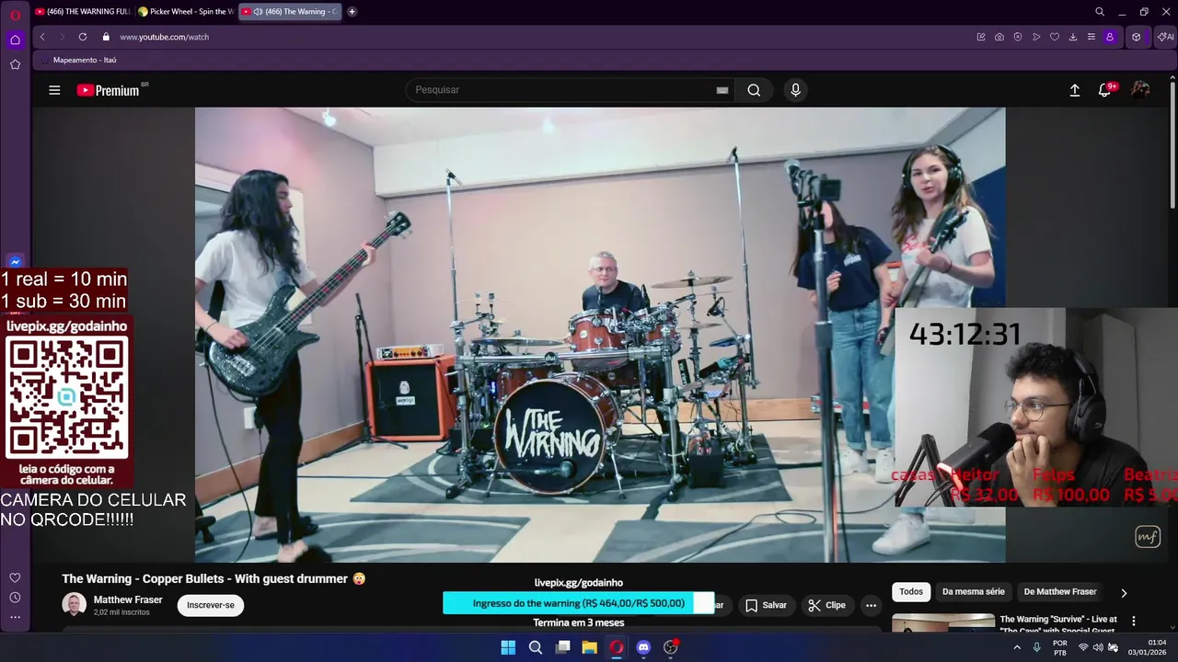This screenshot has height=662, width=1178.
Task: Reload the current page
Action: click(x=83, y=37)
